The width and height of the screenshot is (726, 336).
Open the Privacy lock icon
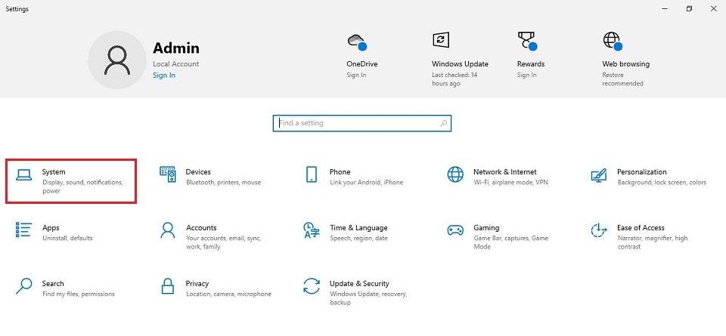point(168,287)
